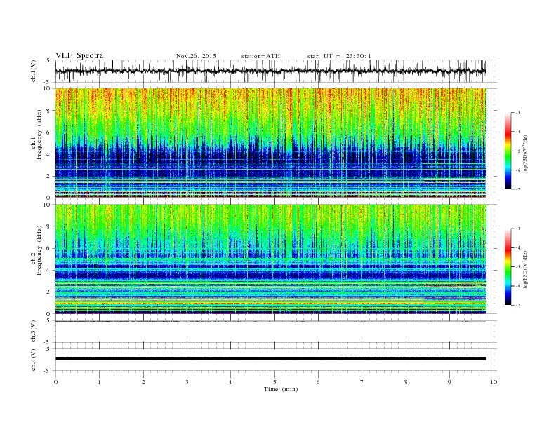Click the ch.1 spectrogram color bar
This screenshot has width=556, height=429.
point(508,151)
